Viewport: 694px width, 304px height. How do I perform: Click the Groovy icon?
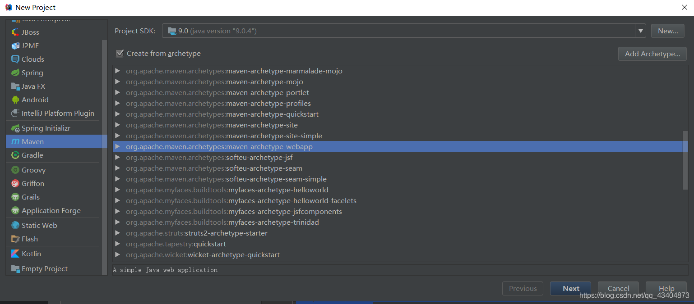point(15,170)
